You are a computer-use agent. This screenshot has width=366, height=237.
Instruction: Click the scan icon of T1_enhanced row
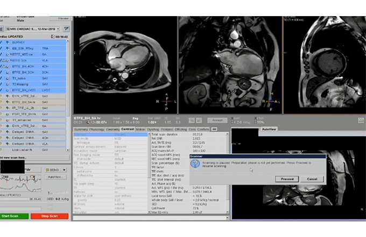(x=8, y=120)
